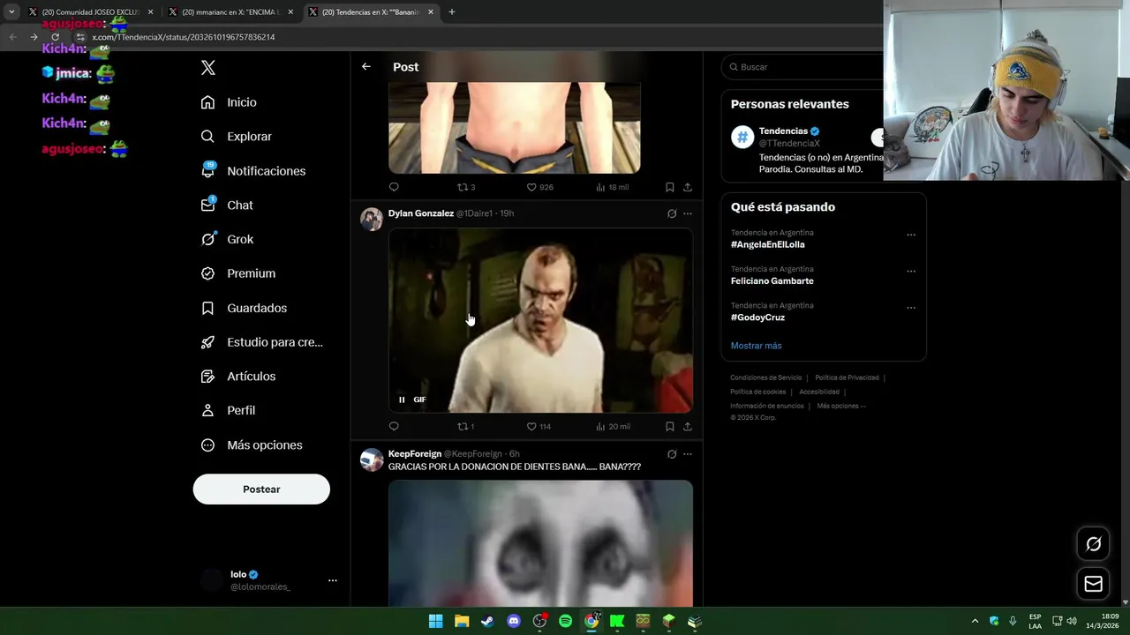Repost the post with 3 reposts
1130x635 pixels.
pyautogui.click(x=466, y=187)
